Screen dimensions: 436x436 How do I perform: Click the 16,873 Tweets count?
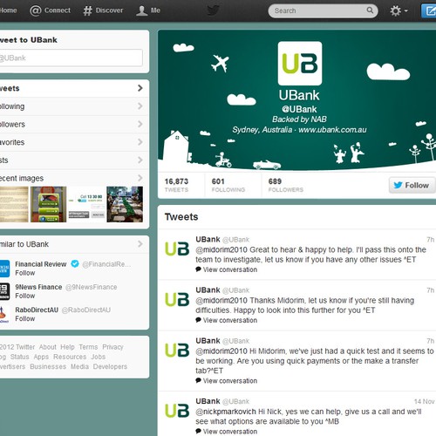[176, 185]
